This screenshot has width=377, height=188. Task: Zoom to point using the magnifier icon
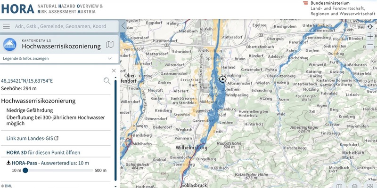coord(107,81)
